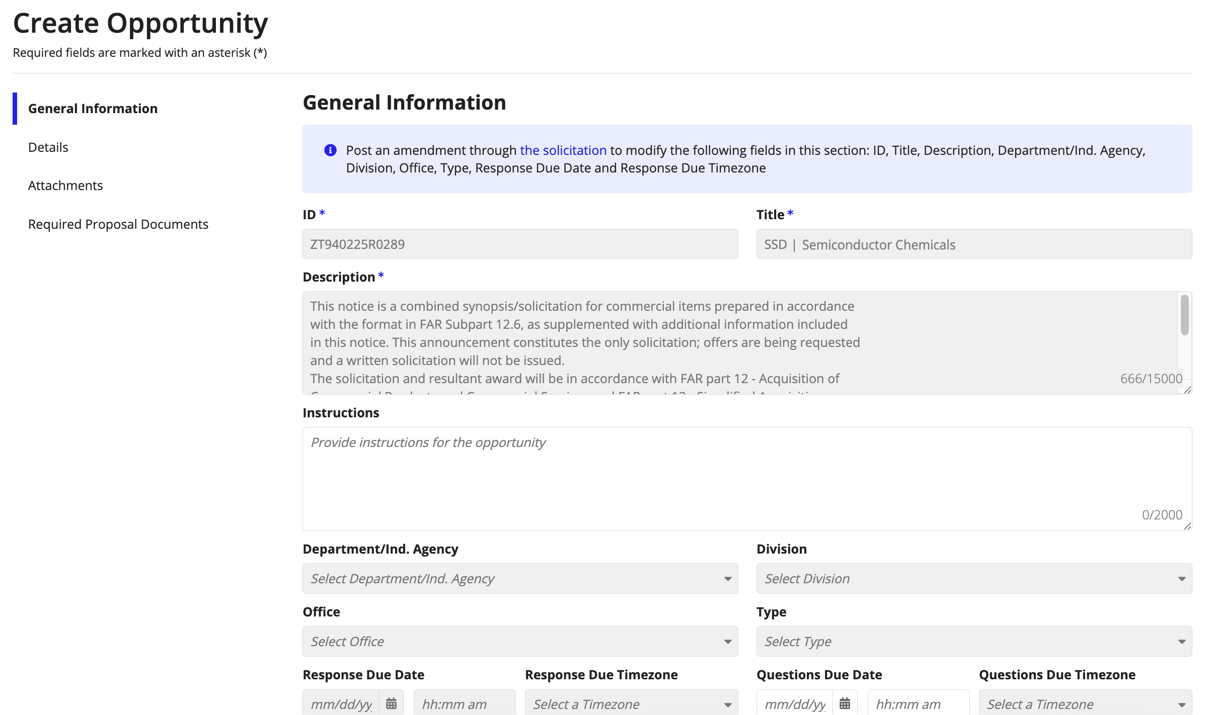Switch to the Details section
The height and width of the screenshot is (715, 1210).
click(48, 147)
